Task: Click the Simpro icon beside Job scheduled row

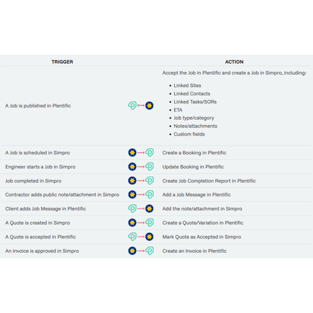Action: tap(133, 153)
